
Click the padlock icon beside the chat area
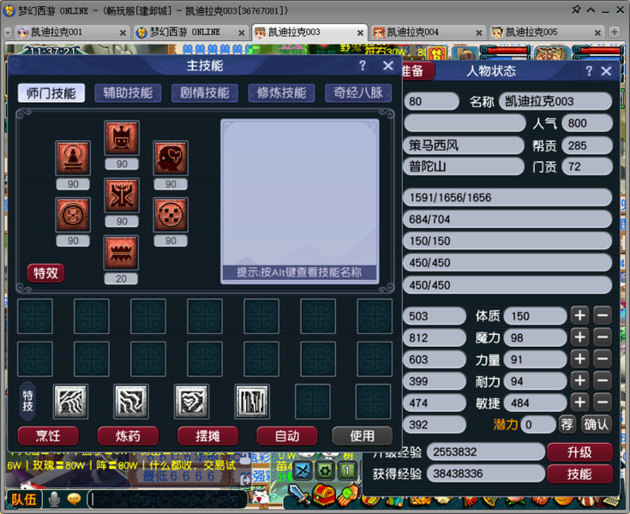[245, 460]
